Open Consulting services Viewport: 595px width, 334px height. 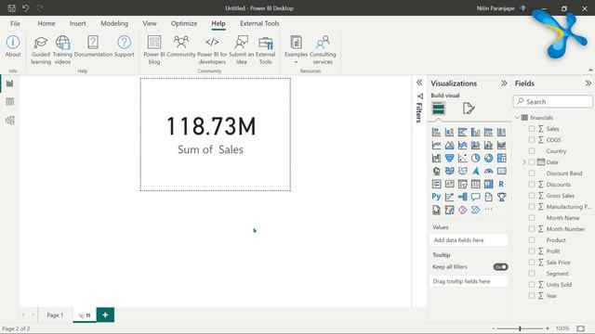coord(323,50)
